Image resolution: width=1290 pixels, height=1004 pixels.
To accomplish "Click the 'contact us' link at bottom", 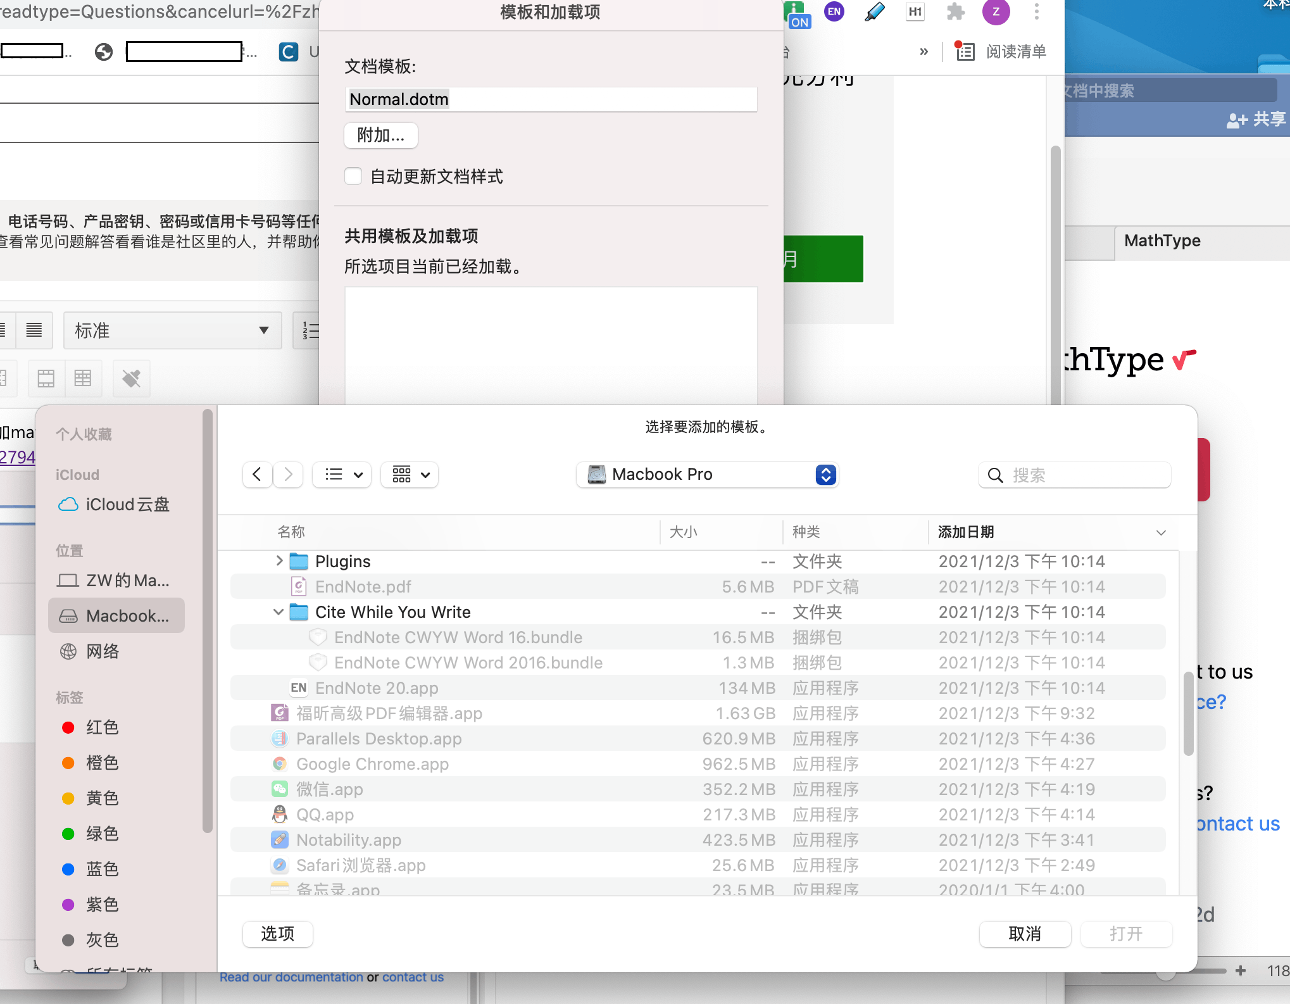I will [413, 977].
